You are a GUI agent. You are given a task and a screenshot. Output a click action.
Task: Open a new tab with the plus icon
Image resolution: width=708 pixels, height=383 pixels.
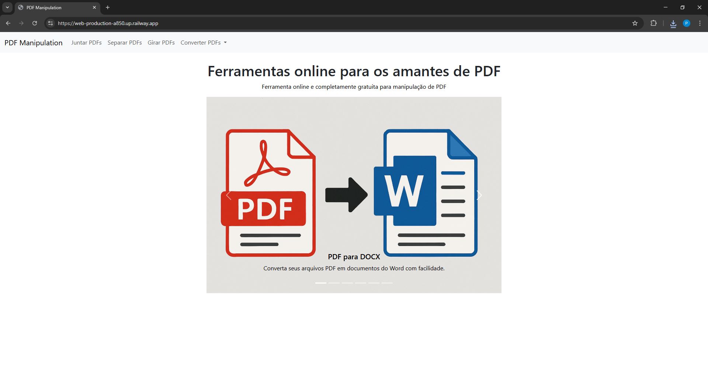[x=108, y=7]
